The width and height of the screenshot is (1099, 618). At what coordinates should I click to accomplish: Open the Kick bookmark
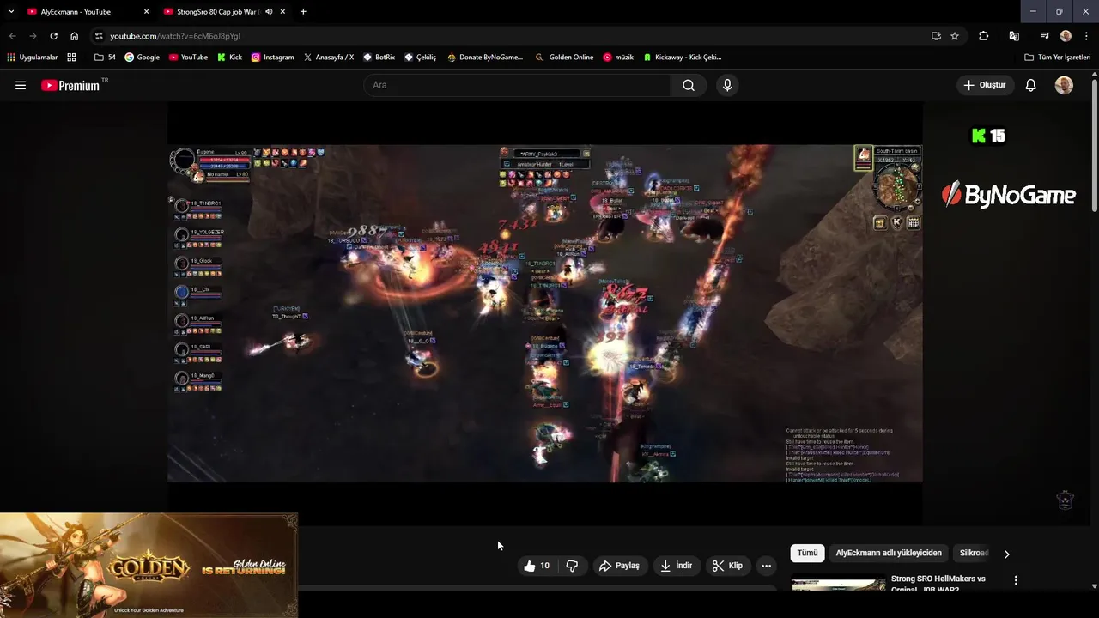point(229,58)
